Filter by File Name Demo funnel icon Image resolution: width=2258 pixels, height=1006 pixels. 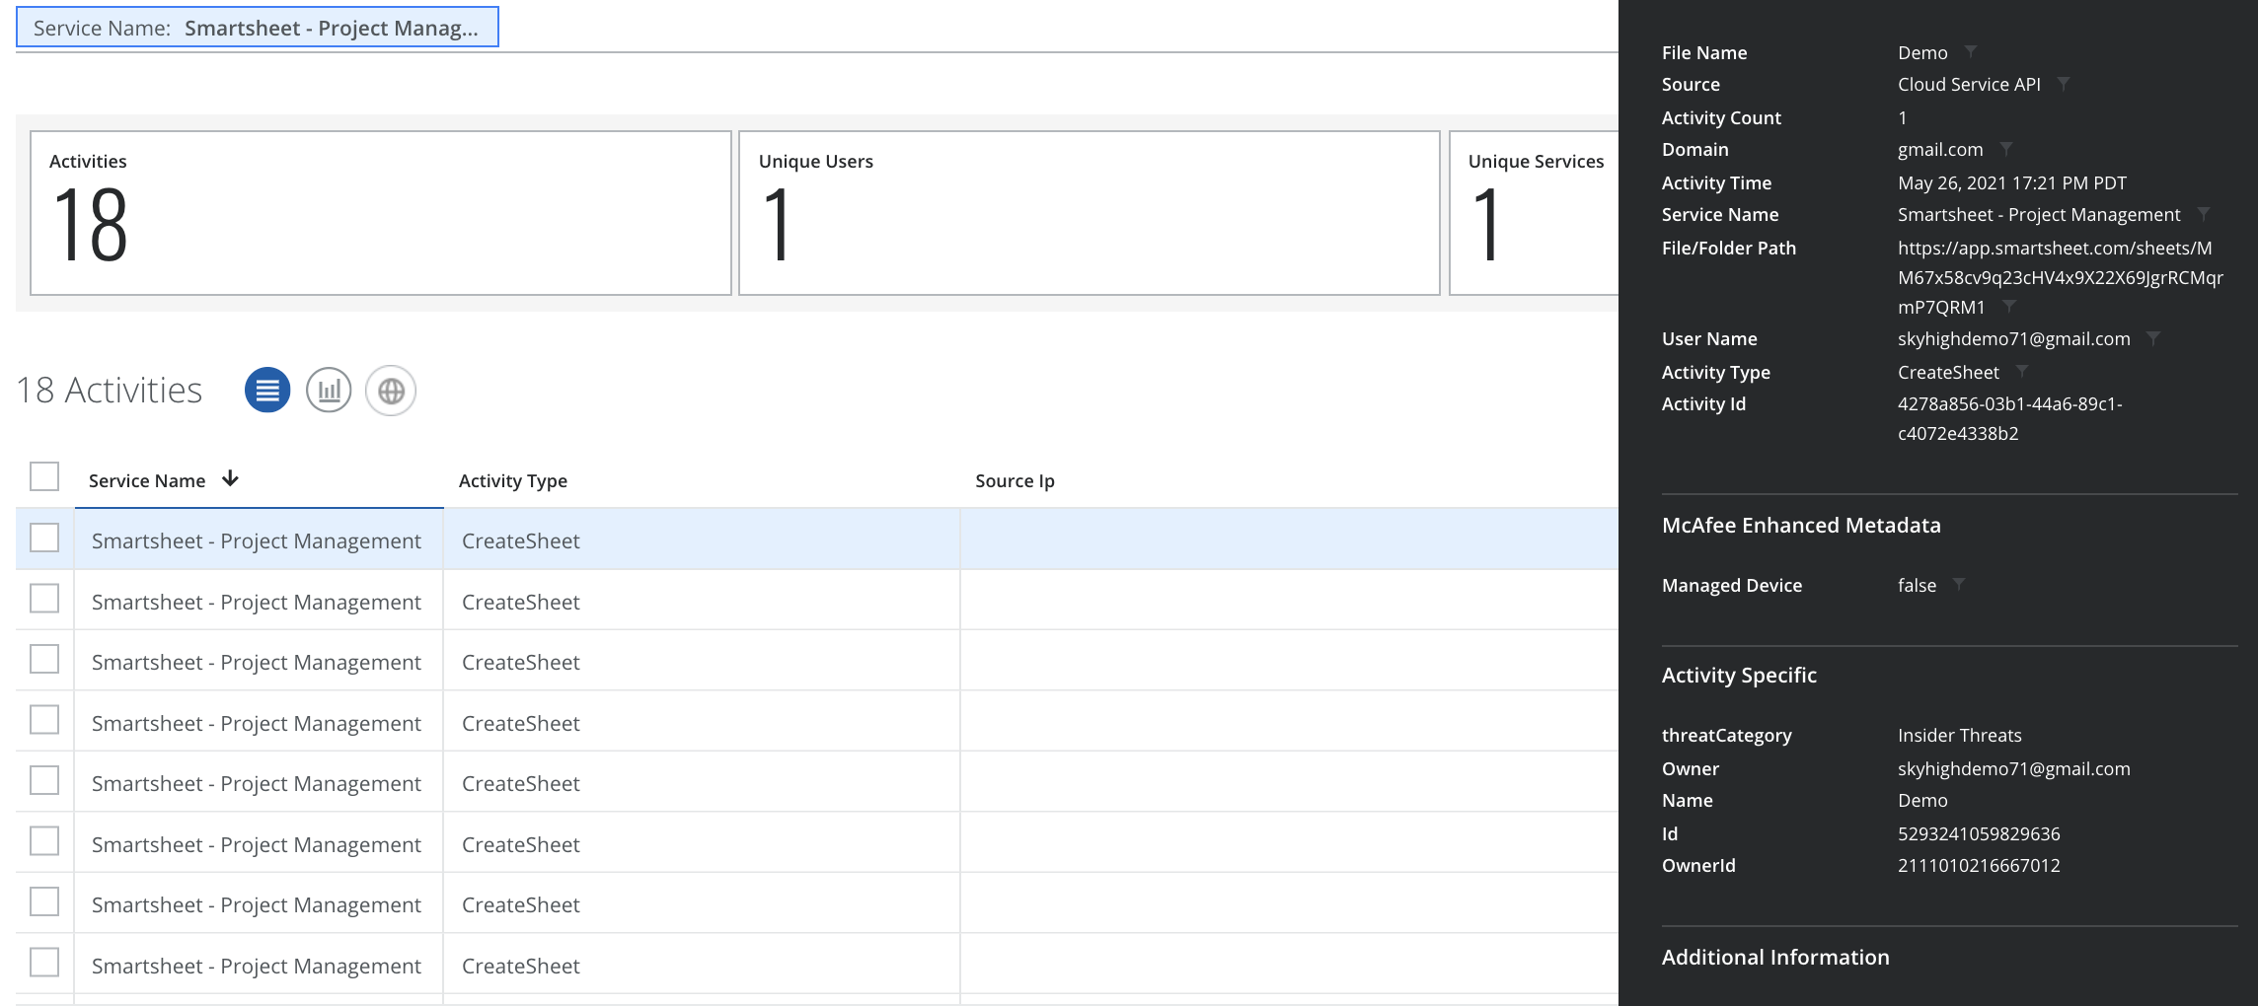click(1970, 51)
